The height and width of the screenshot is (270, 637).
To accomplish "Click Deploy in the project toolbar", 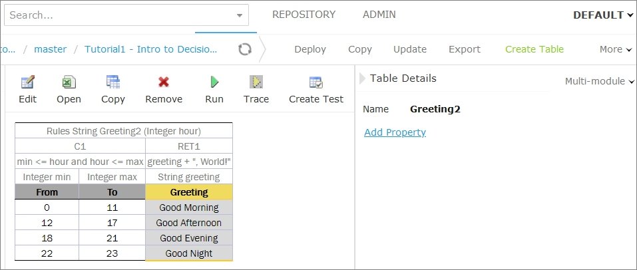I will pos(310,49).
